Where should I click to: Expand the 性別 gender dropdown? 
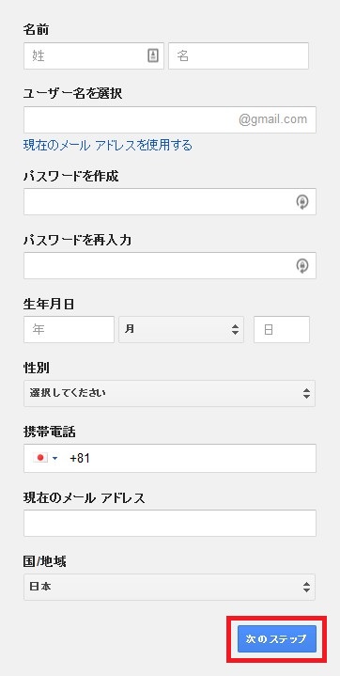click(169, 393)
